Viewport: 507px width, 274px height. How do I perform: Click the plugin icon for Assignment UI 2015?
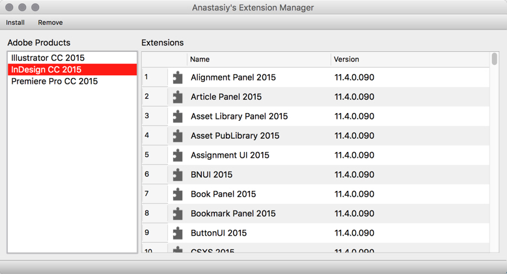pyautogui.click(x=178, y=155)
